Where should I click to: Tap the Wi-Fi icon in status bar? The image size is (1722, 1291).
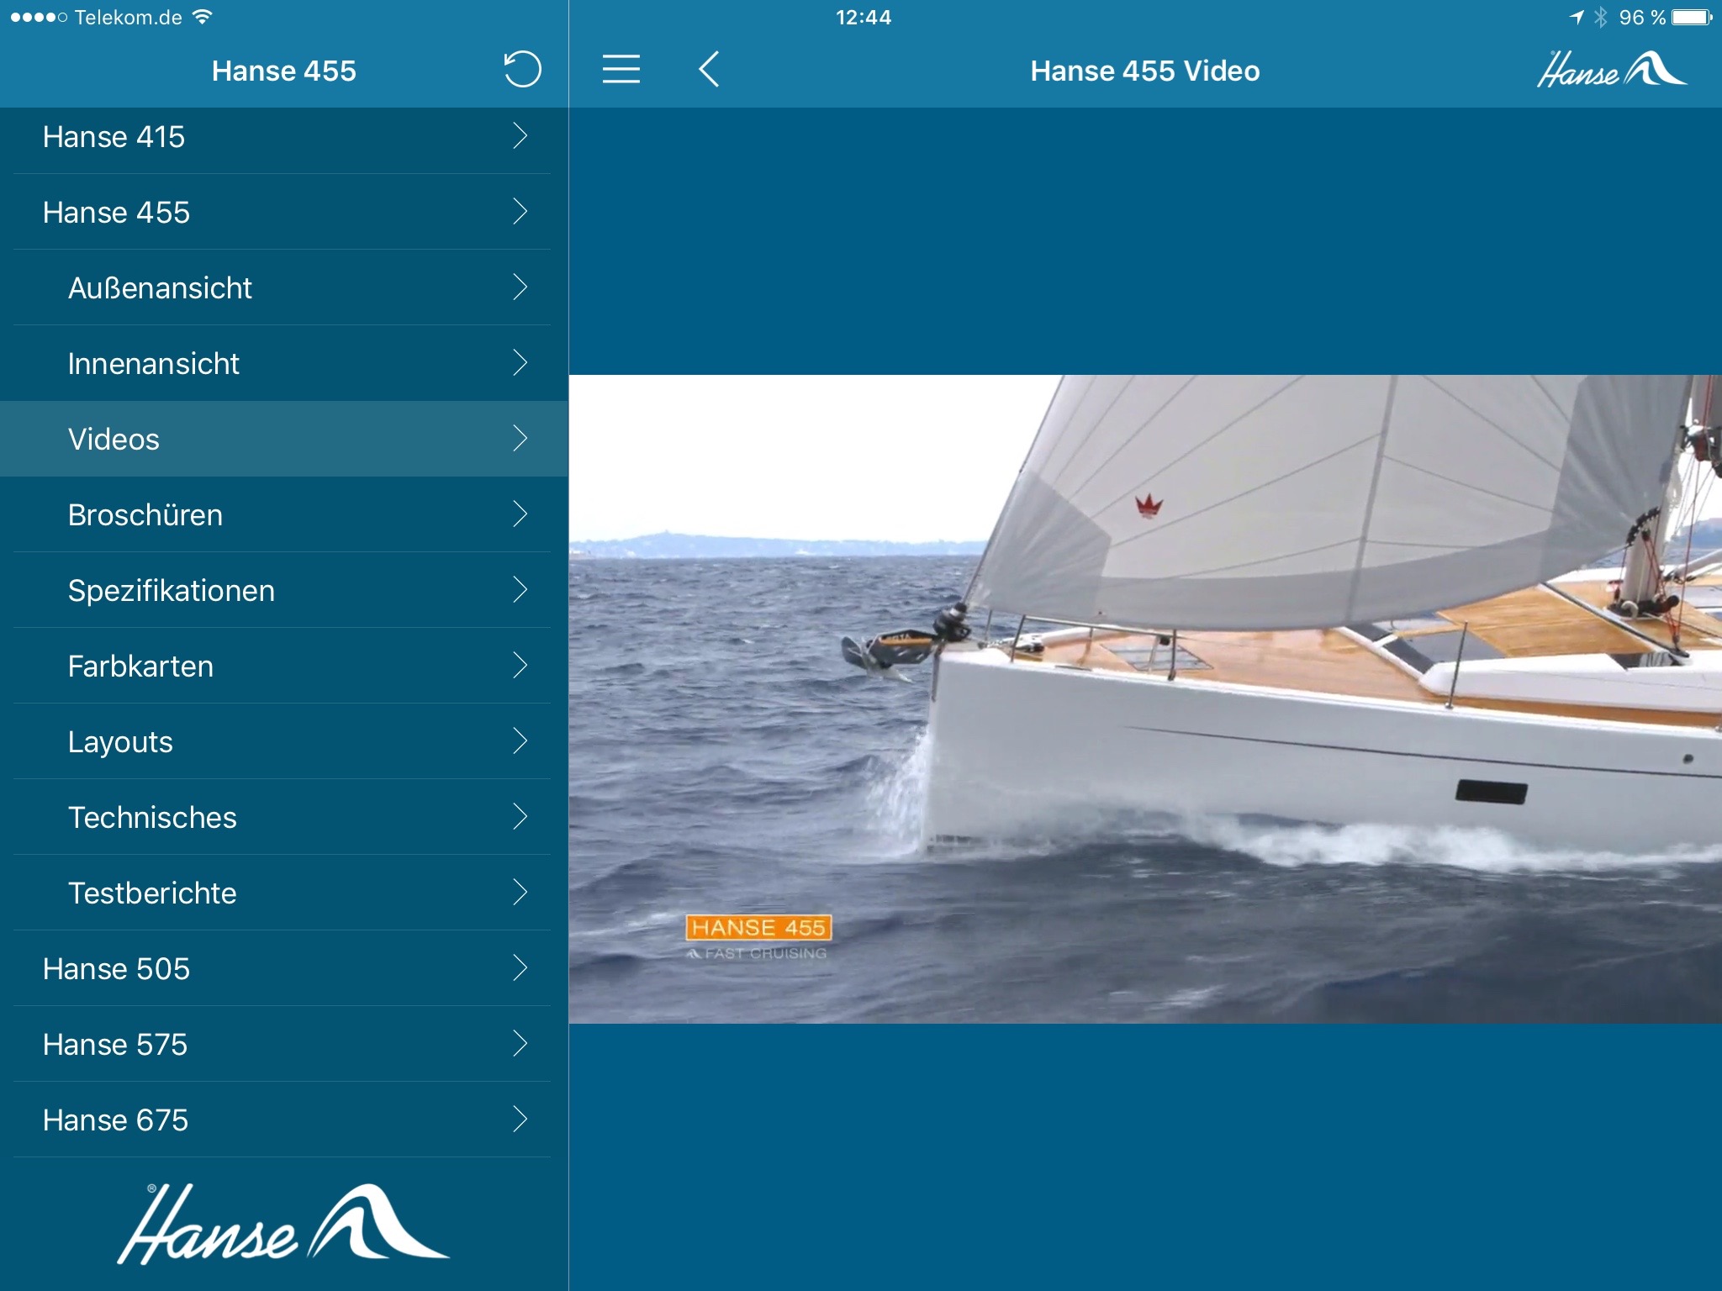pos(202,17)
